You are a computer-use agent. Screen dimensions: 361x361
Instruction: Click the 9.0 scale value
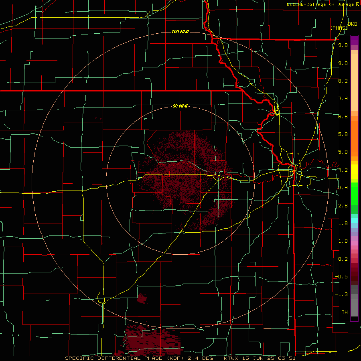[x=343, y=63]
